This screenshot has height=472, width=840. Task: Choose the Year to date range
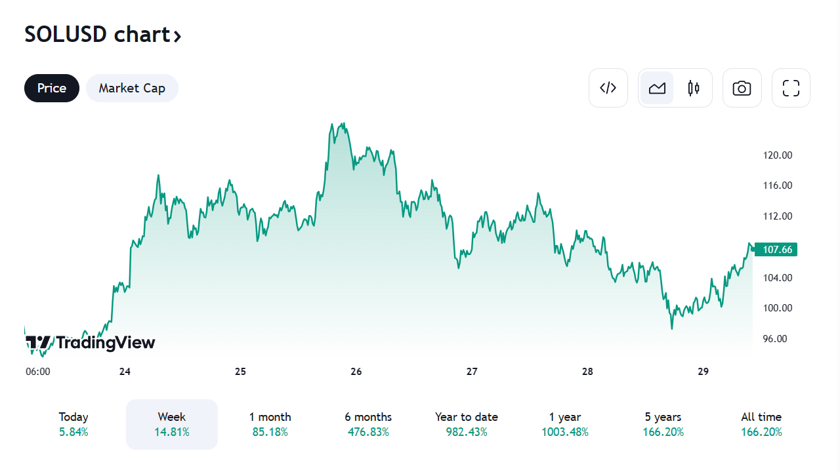coord(467,424)
